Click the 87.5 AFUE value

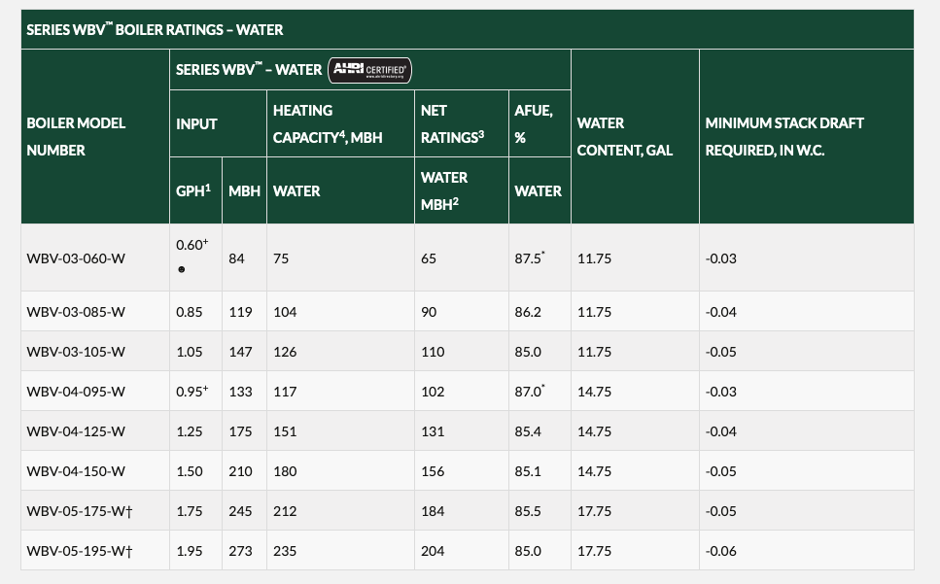529,258
